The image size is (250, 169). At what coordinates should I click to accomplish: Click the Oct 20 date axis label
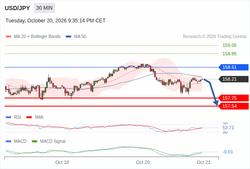click(x=143, y=162)
